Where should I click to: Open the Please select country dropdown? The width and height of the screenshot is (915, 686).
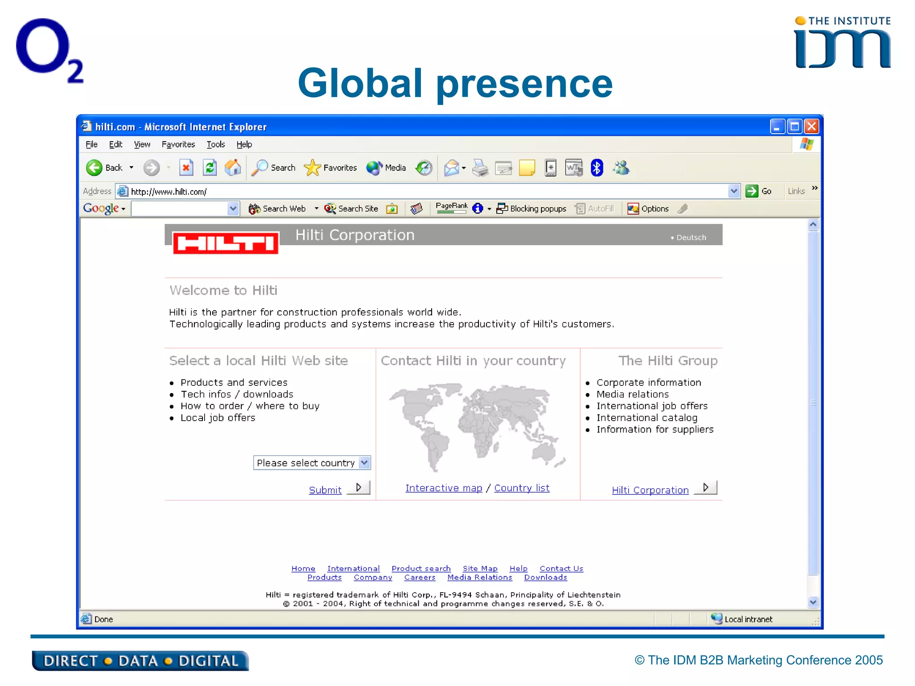point(312,463)
